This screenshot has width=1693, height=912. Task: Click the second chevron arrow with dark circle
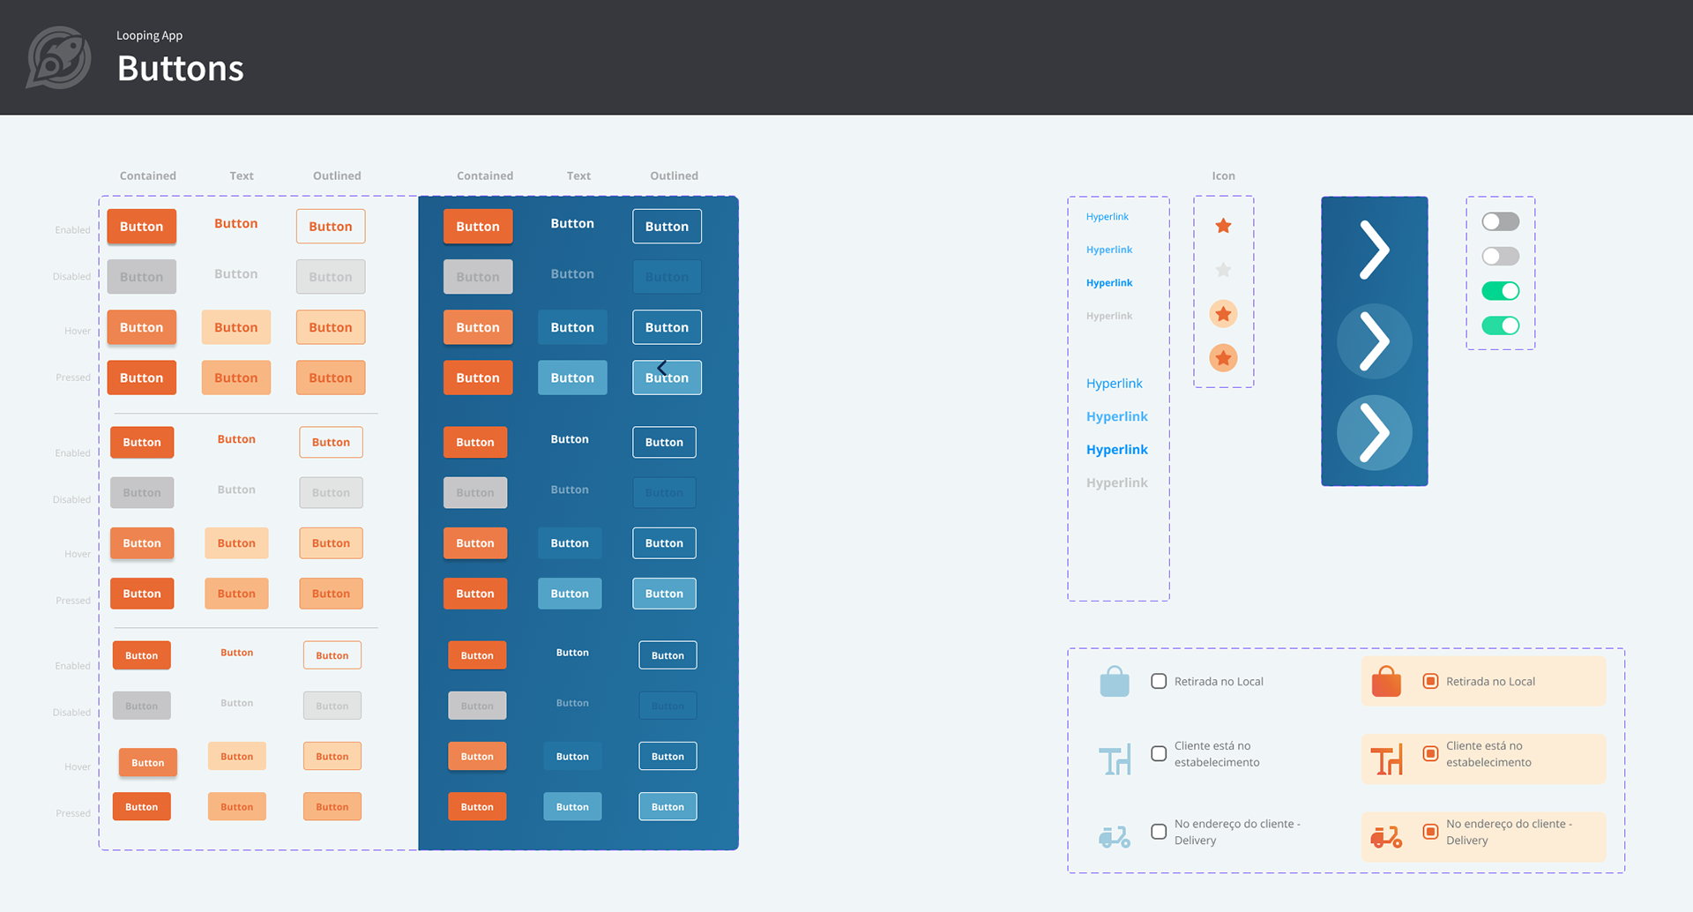pyautogui.click(x=1374, y=341)
